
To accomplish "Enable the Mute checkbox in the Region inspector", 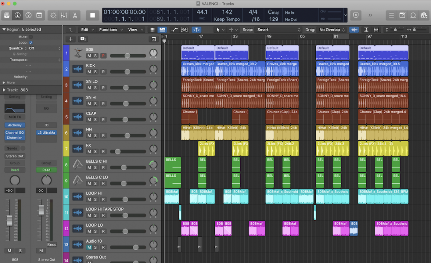I will coord(31,37).
